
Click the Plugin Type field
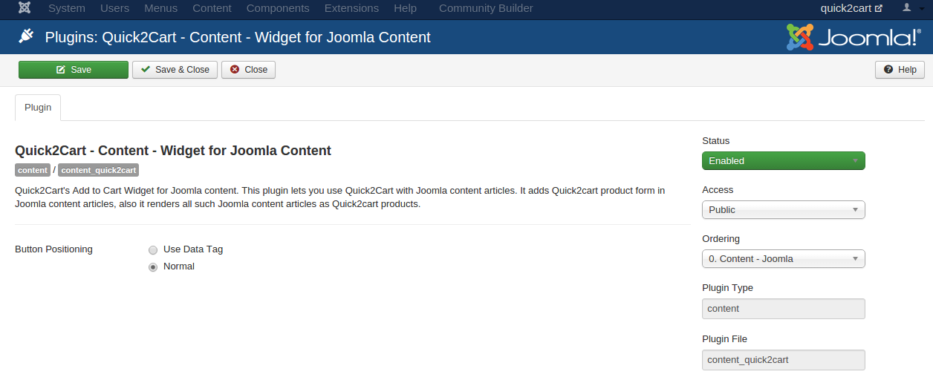pyautogui.click(x=783, y=309)
